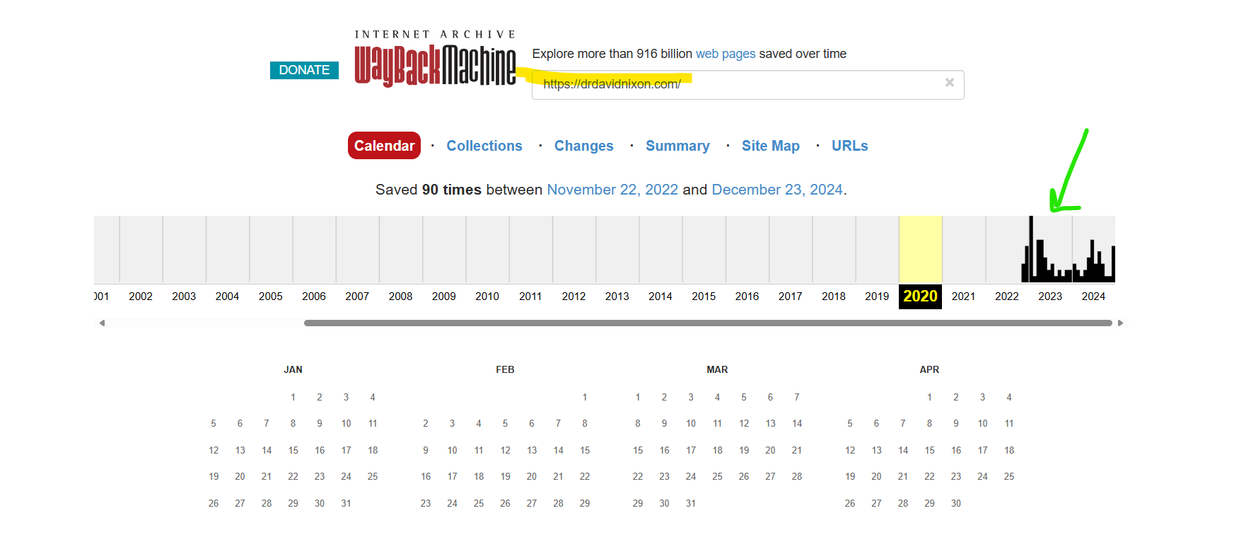The width and height of the screenshot is (1234, 547).
Task: Click January 15 in the calendar
Action: (x=293, y=450)
